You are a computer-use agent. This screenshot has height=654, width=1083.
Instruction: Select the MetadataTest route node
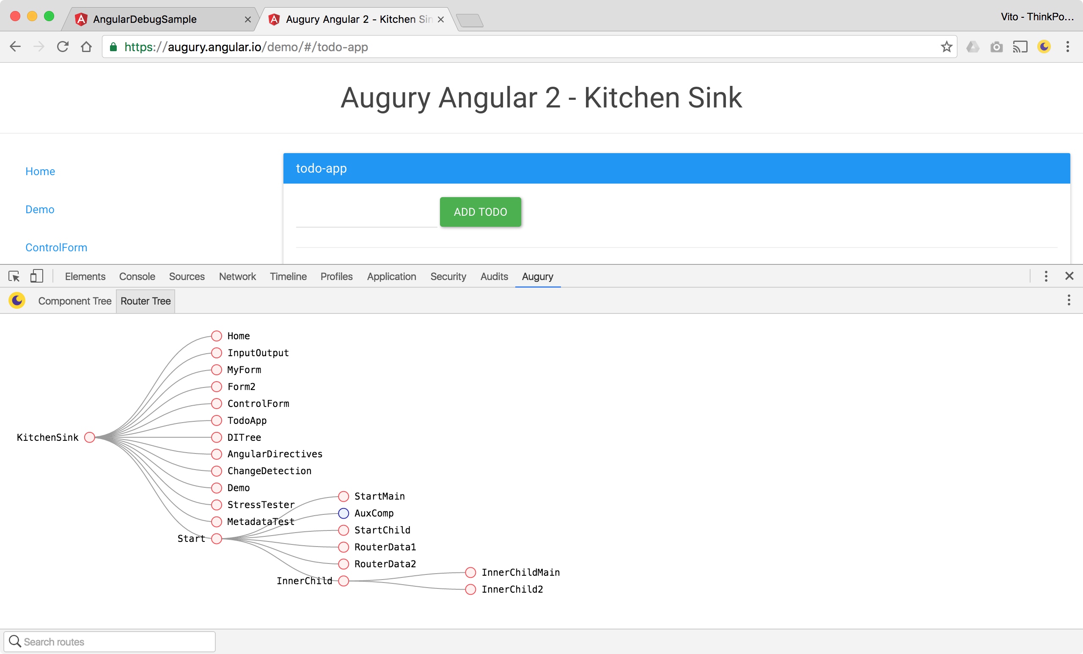coord(216,522)
